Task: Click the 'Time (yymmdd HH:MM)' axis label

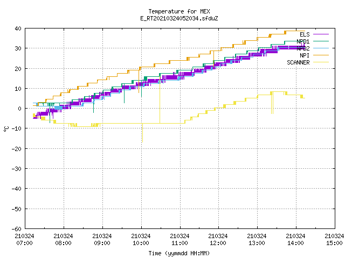Action: pos(179,253)
